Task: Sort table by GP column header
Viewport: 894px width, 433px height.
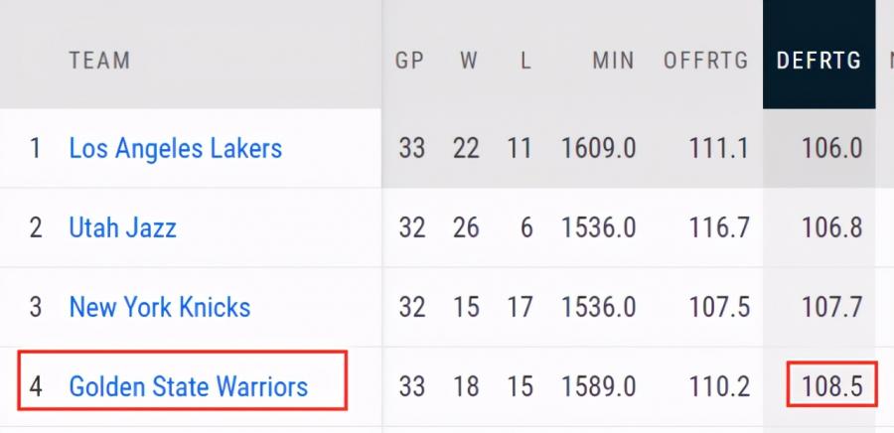Action: [410, 60]
